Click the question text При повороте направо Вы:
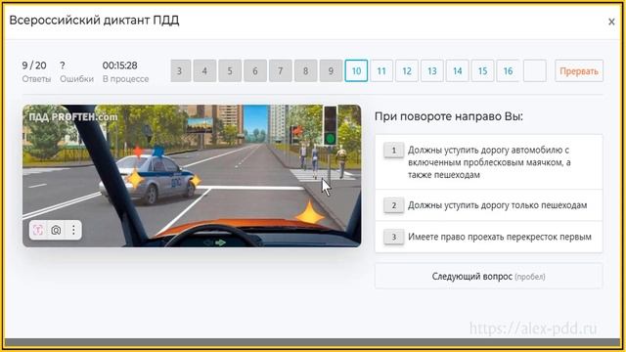The height and width of the screenshot is (352, 626). click(449, 116)
